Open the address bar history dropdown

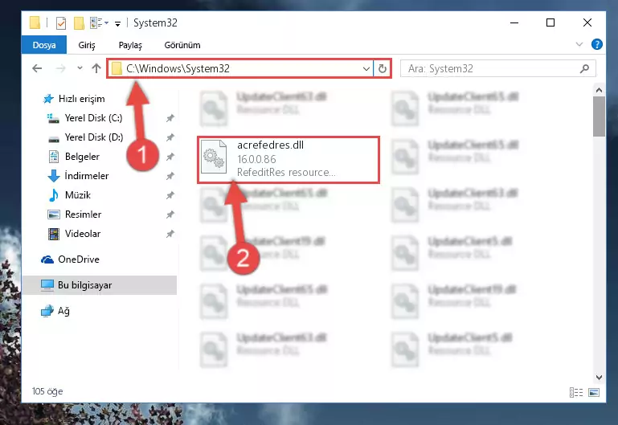point(366,68)
